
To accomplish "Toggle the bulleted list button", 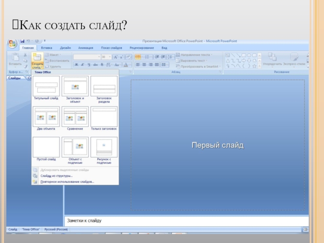I will 138,57.
